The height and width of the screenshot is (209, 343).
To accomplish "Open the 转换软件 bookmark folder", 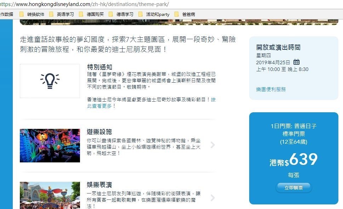I will tap(32, 14).
